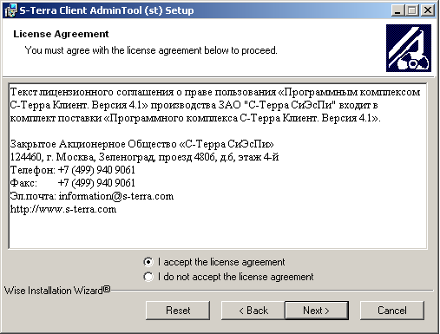Click the Reset button
440x334 pixels.
pos(178,311)
